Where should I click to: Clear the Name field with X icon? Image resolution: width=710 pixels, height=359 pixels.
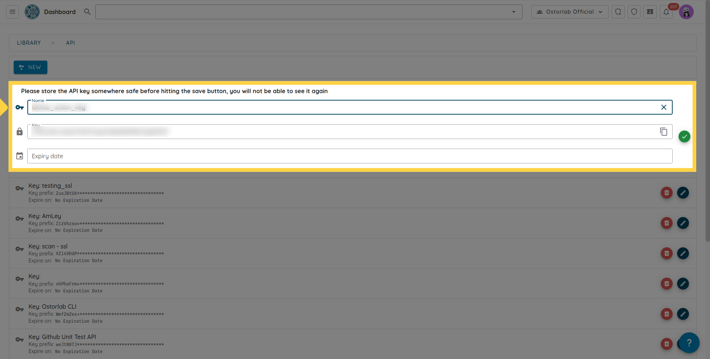coord(663,107)
